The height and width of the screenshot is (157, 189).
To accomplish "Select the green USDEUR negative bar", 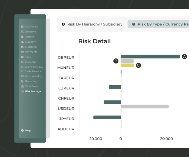I will (x=107, y=117).
